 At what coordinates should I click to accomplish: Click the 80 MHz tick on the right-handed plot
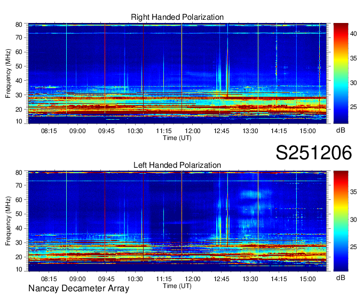[x=19, y=25]
